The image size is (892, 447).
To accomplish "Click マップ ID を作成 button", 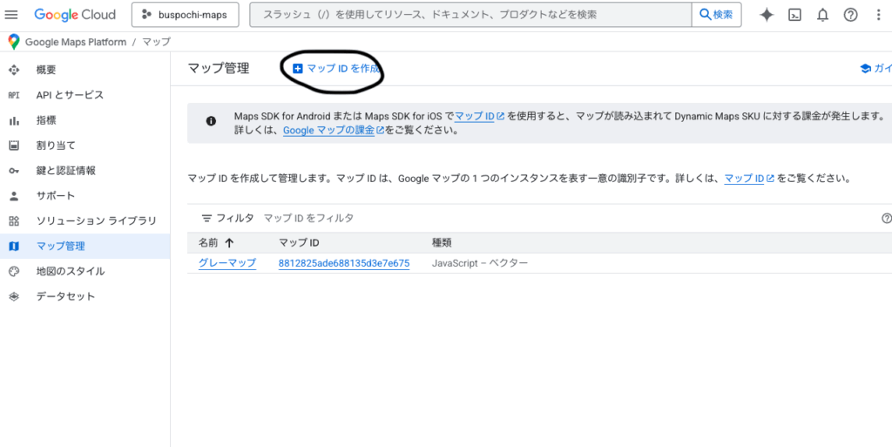I will tap(336, 68).
